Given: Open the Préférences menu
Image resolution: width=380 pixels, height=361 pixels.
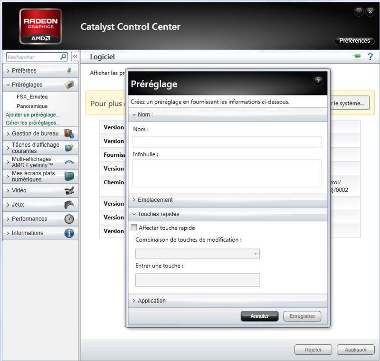Looking at the screenshot, I should pyautogui.click(x=354, y=41).
